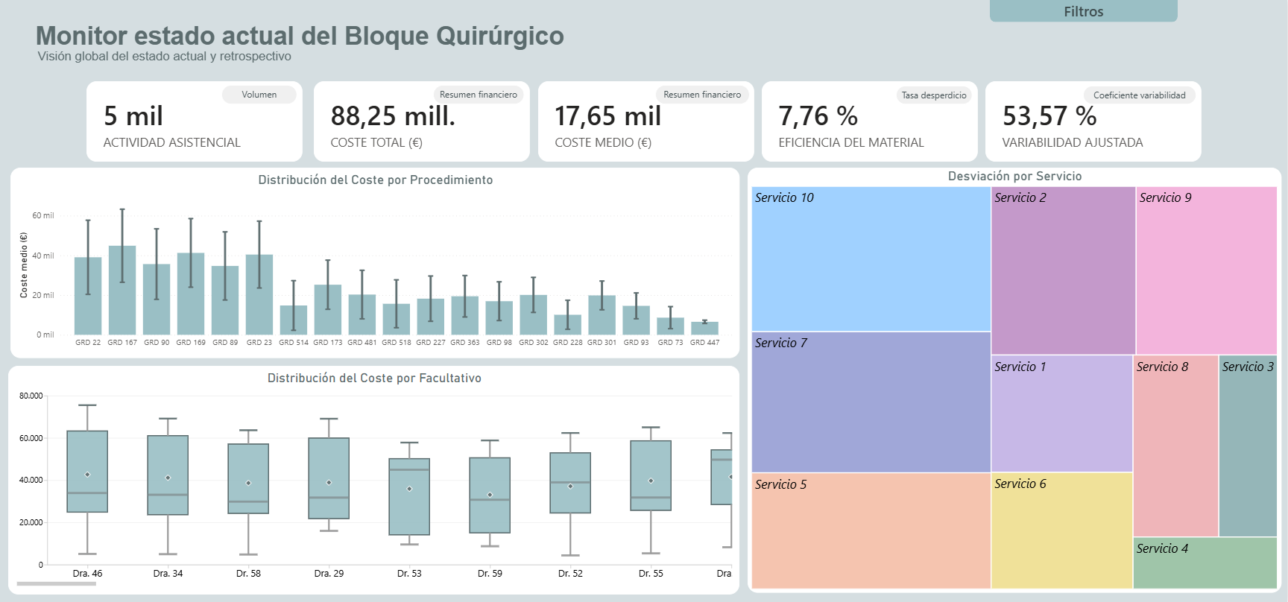Click the Coste Total KPI card
The height and width of the screenshot is (602, 1288).
(421, 121)
